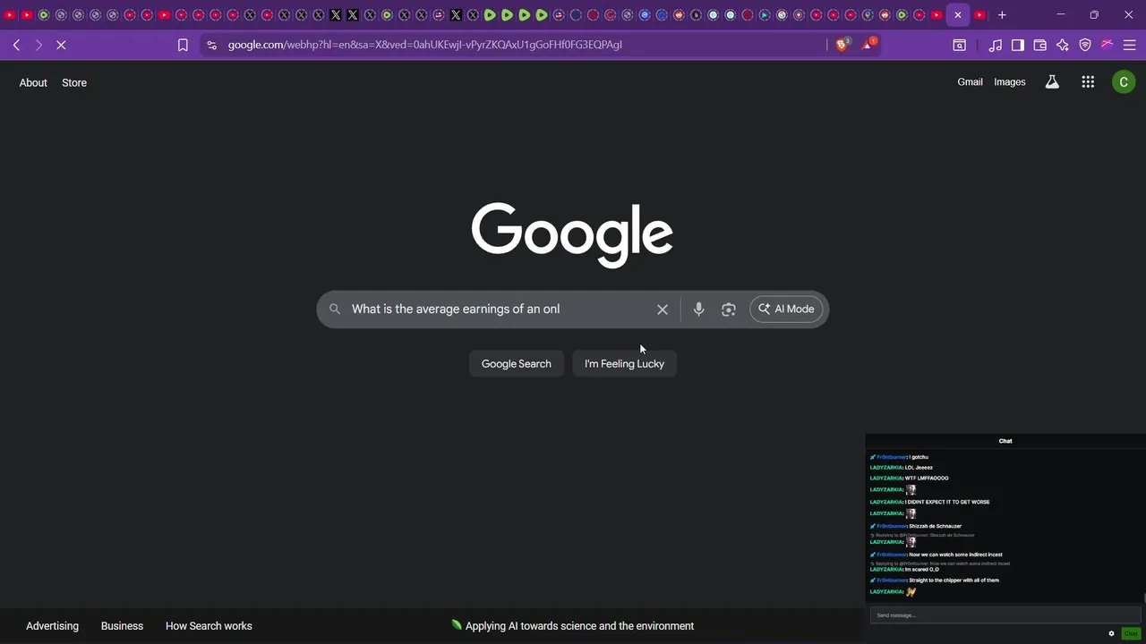Click the green Chat send button
This screenshot has width=1146, height=644.
click(1131, 633)
